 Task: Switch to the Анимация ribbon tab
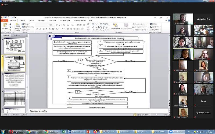pos(52,21)
